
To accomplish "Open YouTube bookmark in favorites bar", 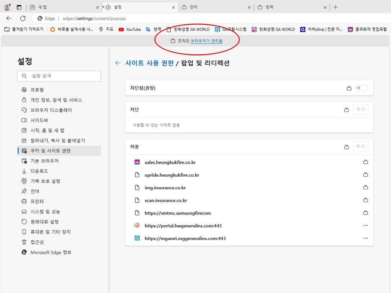I will [x=130, y=29].
